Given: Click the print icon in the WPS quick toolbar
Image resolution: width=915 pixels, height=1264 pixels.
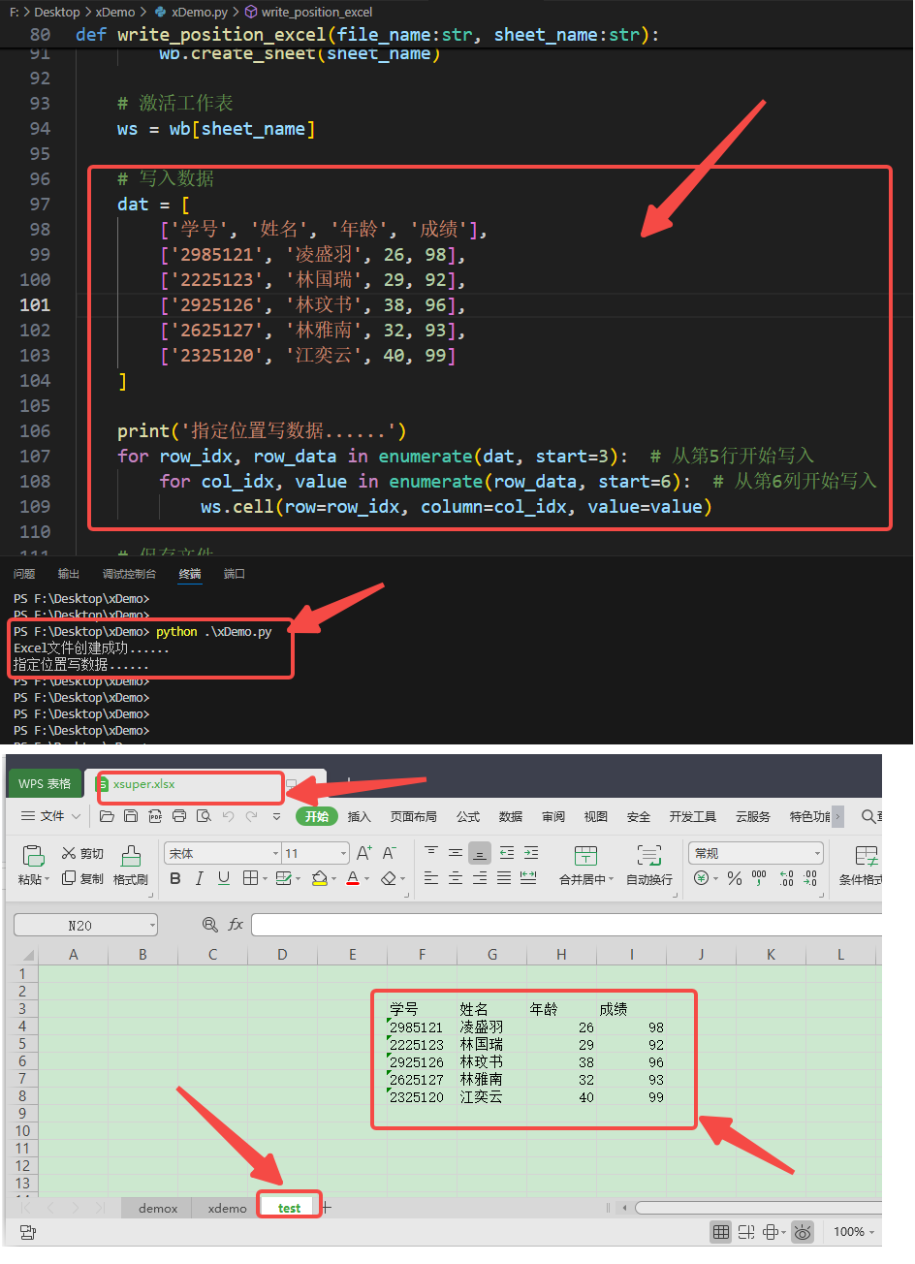Looking at the screenshot, I should click(x=179, y=816).
